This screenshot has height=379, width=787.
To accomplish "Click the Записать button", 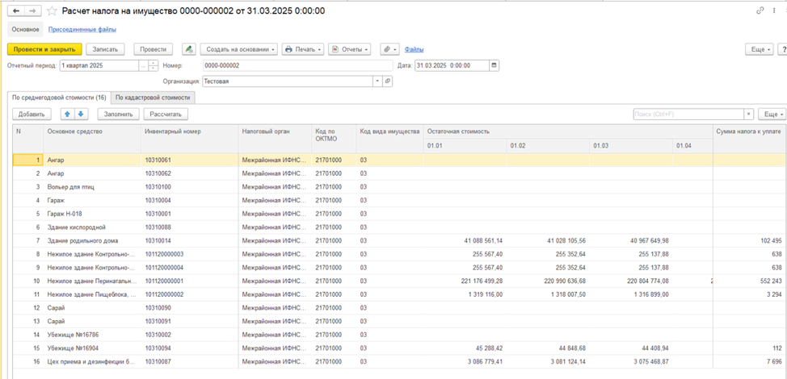I will click(x=105, y=49).
